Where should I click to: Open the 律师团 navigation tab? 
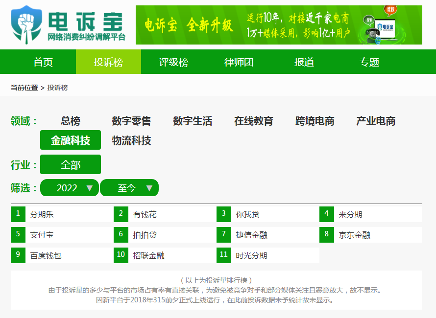(239, 62)
